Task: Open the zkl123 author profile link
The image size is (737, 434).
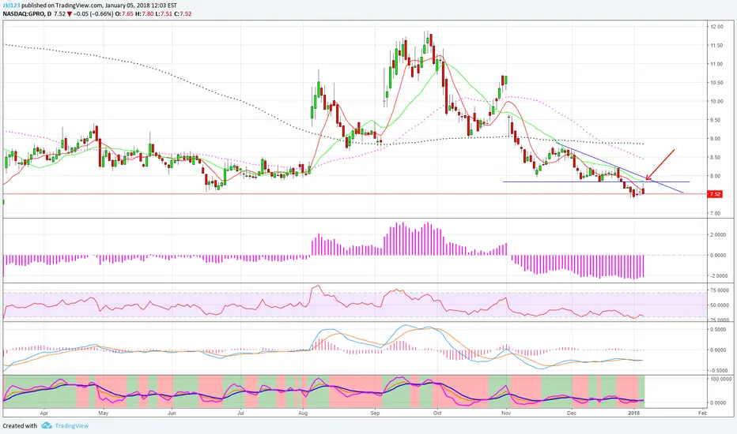Action: pyautogui.click(x=12, y=6)
